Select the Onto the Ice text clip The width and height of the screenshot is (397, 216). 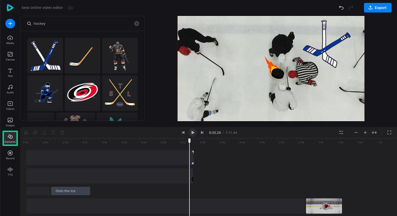tap(70, 191)
